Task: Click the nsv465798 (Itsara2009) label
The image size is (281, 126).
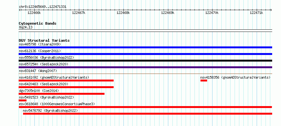Action: tap(40, 44)
